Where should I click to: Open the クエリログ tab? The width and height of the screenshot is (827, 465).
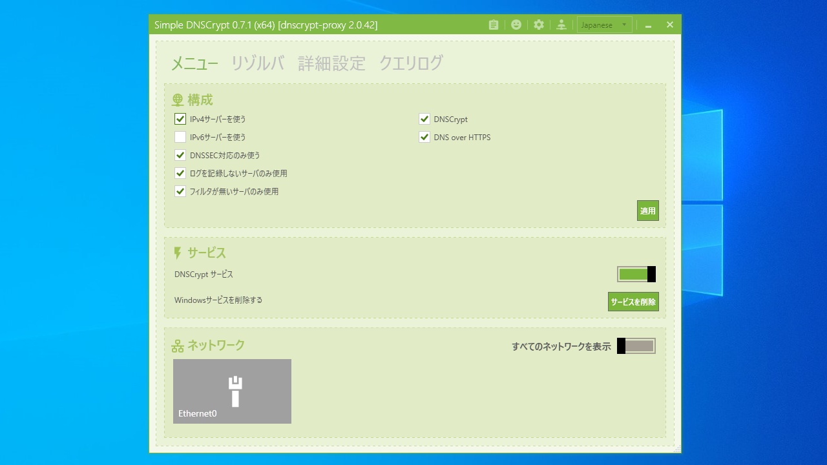click(411, 63)
